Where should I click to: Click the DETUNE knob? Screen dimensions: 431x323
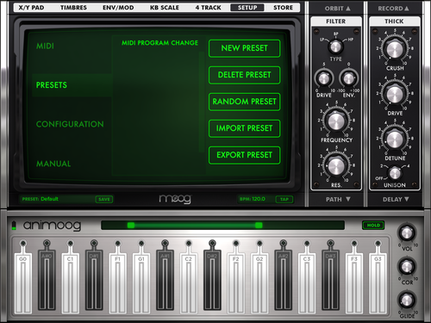coord(395,139)
